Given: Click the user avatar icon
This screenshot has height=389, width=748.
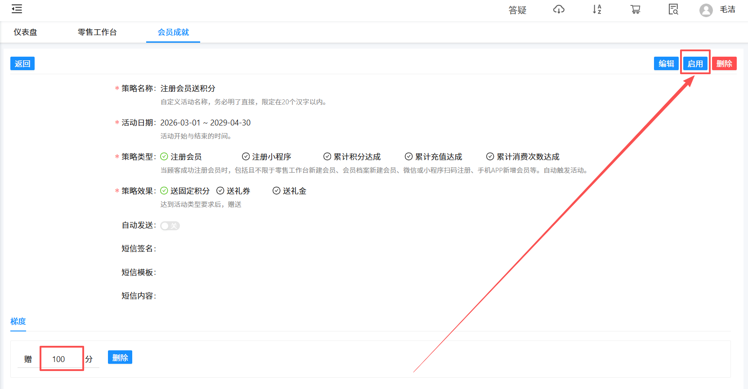Looking at the screenshot, I should 706,10.
